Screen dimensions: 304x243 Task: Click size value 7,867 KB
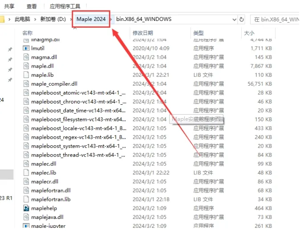[x=261, y=66]
